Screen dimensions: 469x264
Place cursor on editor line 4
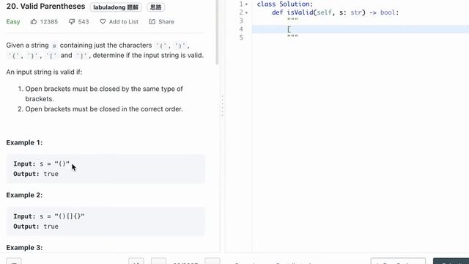coord(361,29)
